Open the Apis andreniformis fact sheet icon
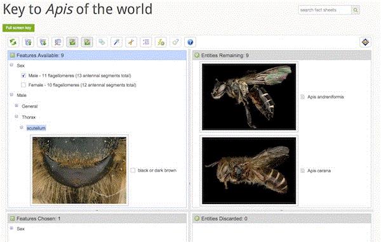 tap(302, 97)
